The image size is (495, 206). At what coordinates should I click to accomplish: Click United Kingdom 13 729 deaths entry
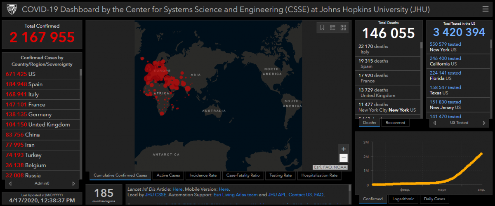(x=388, y=93)
